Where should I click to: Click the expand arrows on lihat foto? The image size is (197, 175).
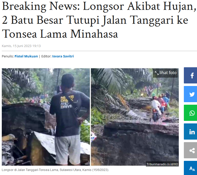click(157, 73)
